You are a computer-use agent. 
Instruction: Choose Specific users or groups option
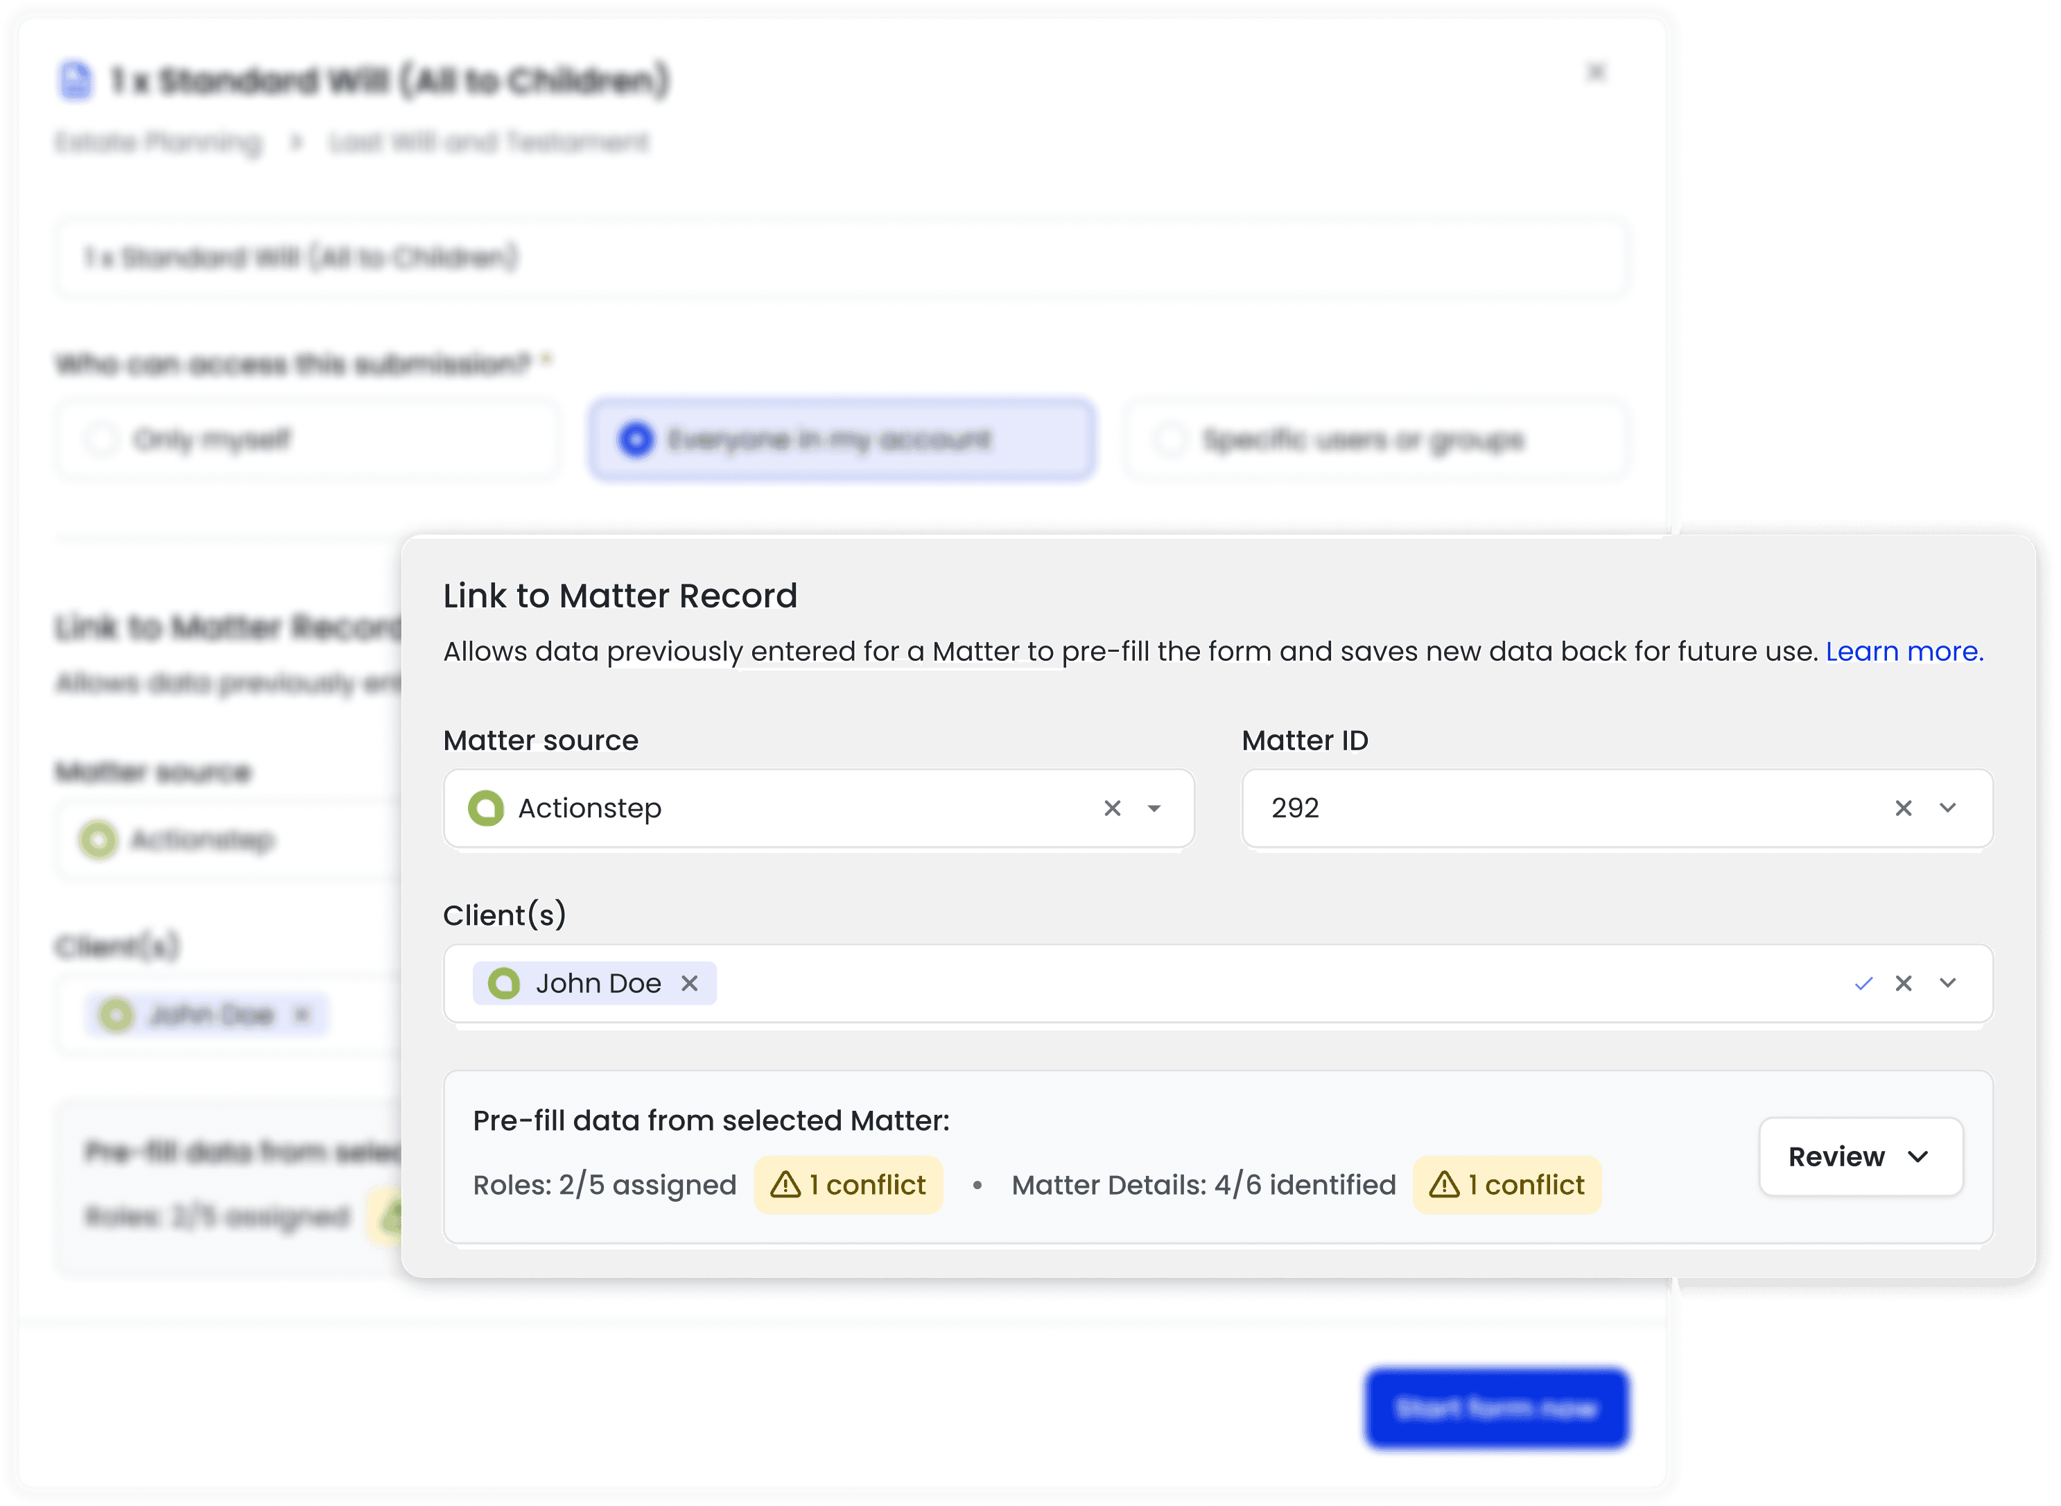pyautogui.click(x=1170, y=440)
